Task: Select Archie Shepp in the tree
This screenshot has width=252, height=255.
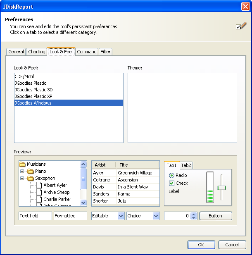Action: point(57,192)
